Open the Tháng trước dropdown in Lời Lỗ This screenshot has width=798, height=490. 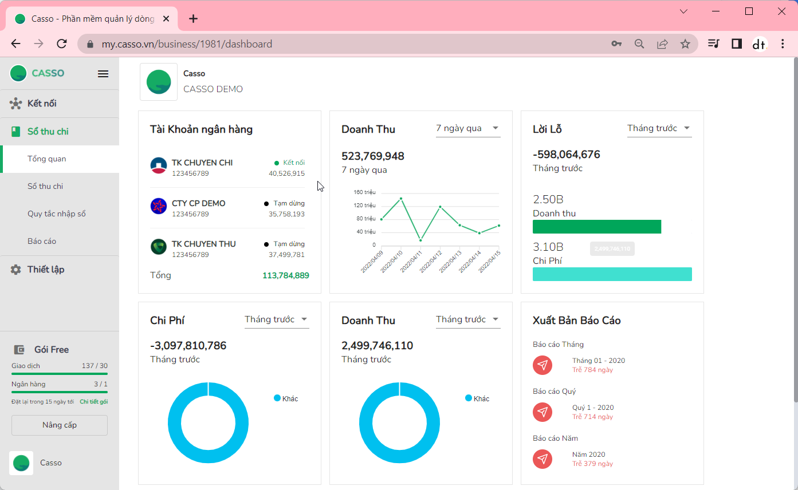tap(659, 128)
